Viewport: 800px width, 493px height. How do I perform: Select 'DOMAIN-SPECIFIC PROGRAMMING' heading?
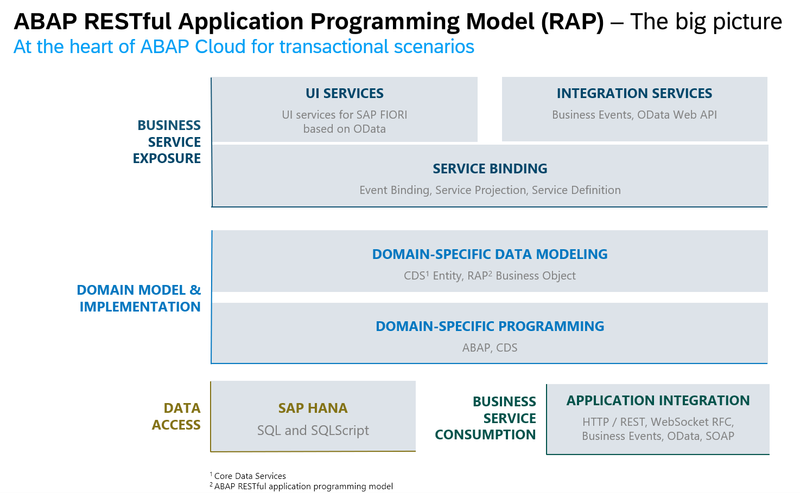490,326
